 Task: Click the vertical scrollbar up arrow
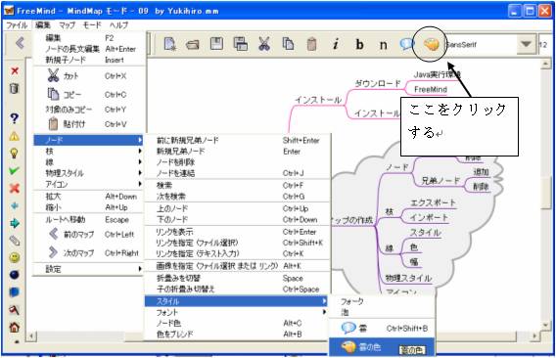(546, 64)
